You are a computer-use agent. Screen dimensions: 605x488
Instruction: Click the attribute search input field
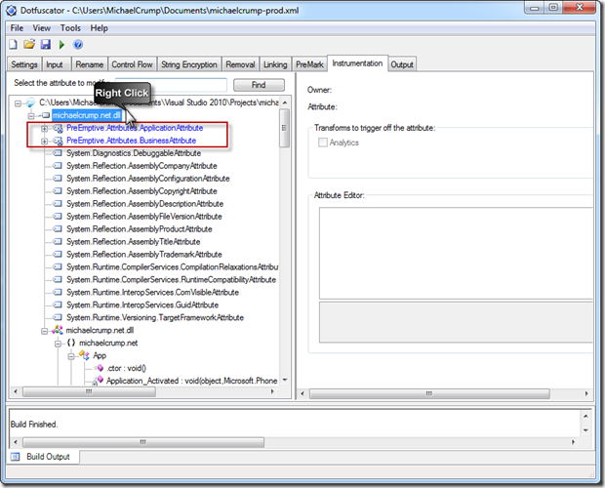pos(171,85)
